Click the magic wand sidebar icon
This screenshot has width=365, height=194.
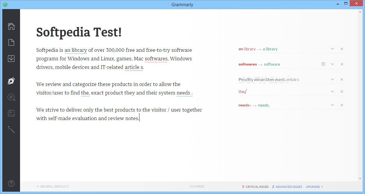pos(11,129)
